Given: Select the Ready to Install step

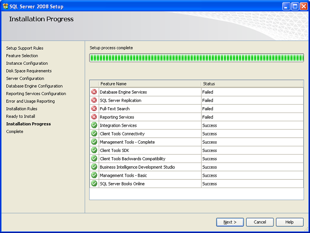Looking at the screenshot, I should tap(21, 116).
